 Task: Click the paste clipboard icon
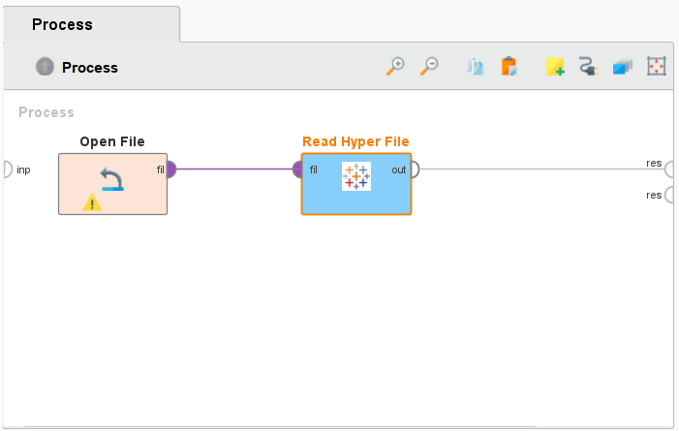pyautogui.click(x=509, y=67)
